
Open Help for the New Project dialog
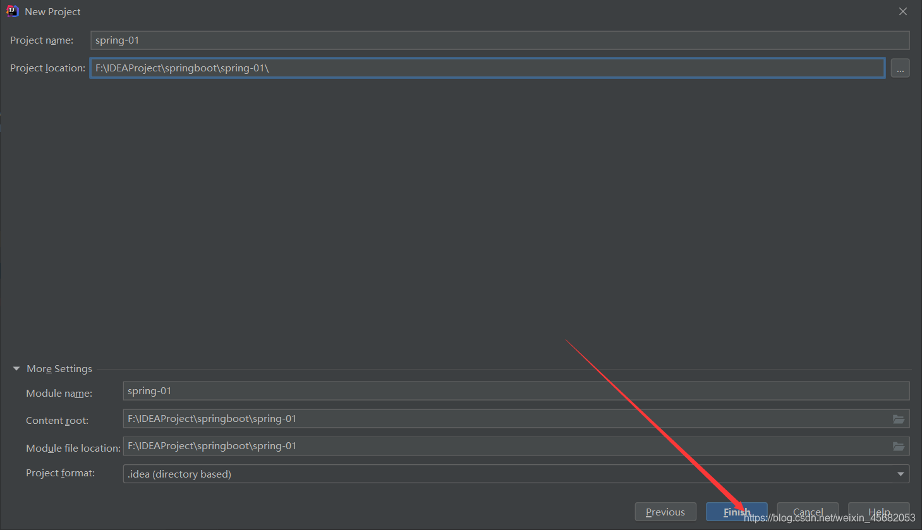pos(879,512)
